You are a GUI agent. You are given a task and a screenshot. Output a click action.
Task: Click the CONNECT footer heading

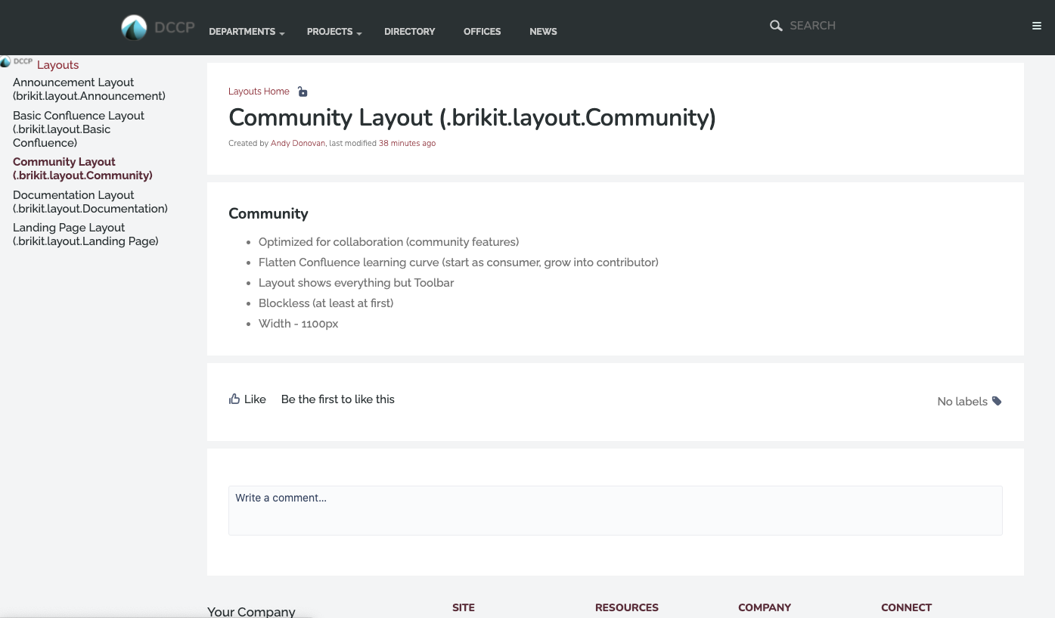point(906,607)
